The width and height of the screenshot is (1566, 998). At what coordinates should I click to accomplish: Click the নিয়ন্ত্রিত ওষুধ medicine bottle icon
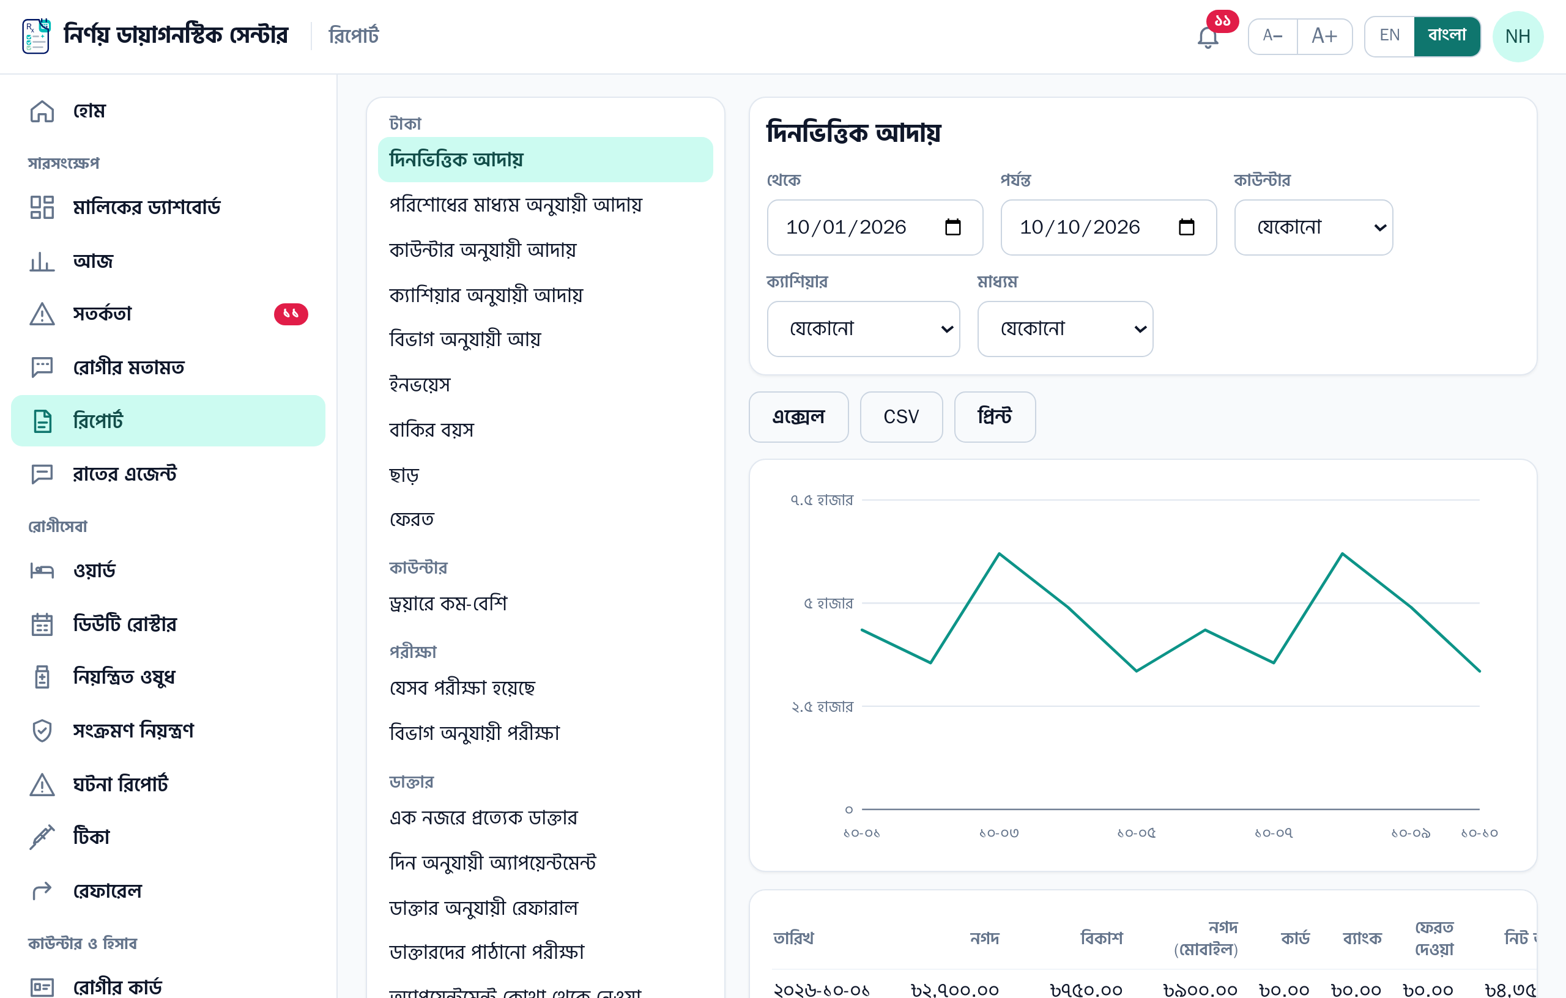tap(42, 677)
